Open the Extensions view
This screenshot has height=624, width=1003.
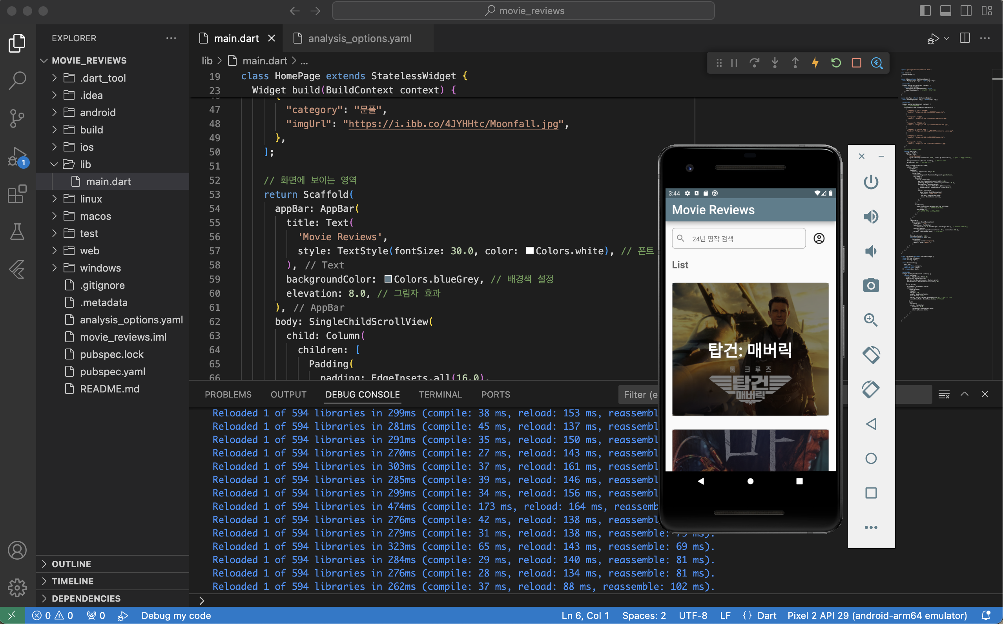click(x=17, y=194)
